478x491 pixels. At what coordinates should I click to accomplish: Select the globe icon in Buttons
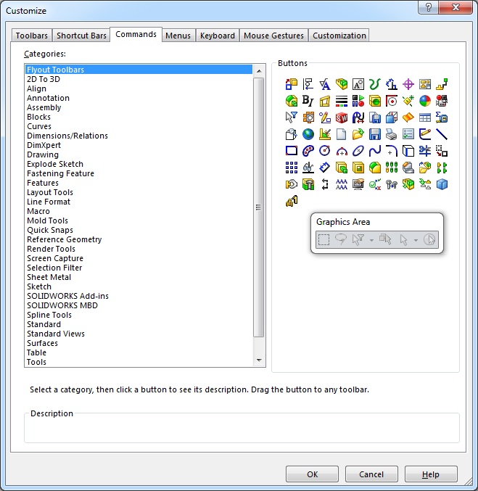[308, 134]
